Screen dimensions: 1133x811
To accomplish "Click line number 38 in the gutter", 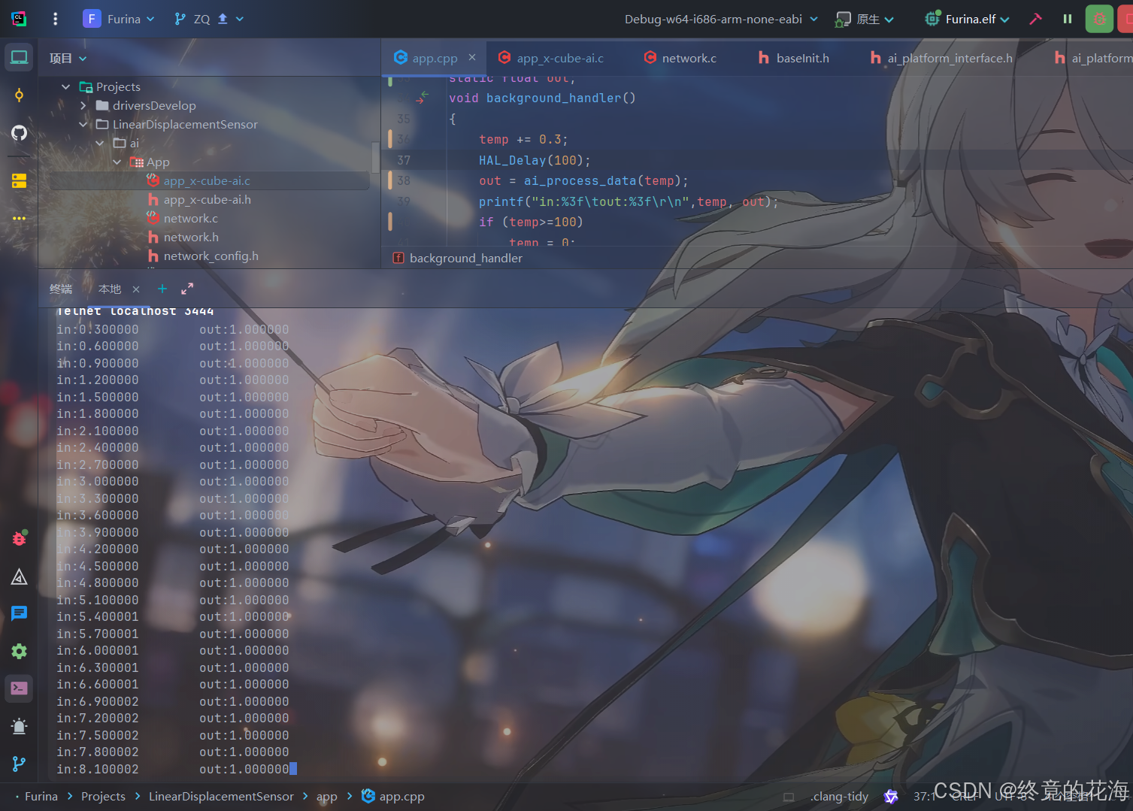I will (404, 181).
